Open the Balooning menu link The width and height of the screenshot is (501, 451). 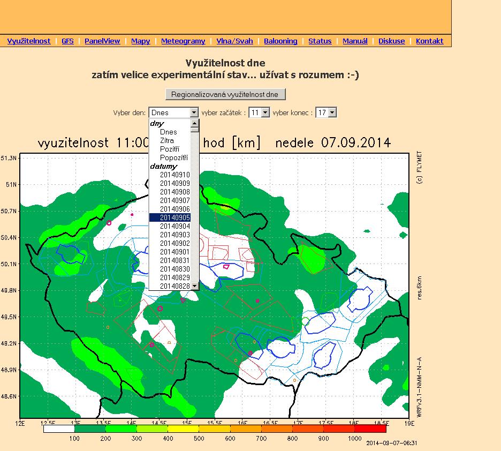point(280,41)
